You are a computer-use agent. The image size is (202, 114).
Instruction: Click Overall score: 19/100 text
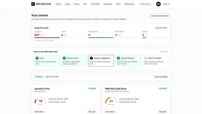[x=57, y=102]
